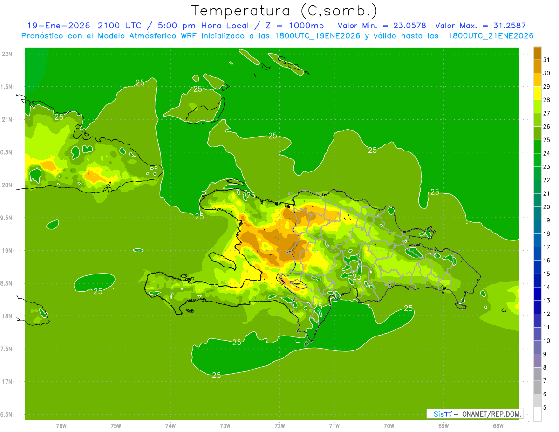Click the '75W' longitude axis label
This screenshot has height=432, width=559.
tap(116, 426)
